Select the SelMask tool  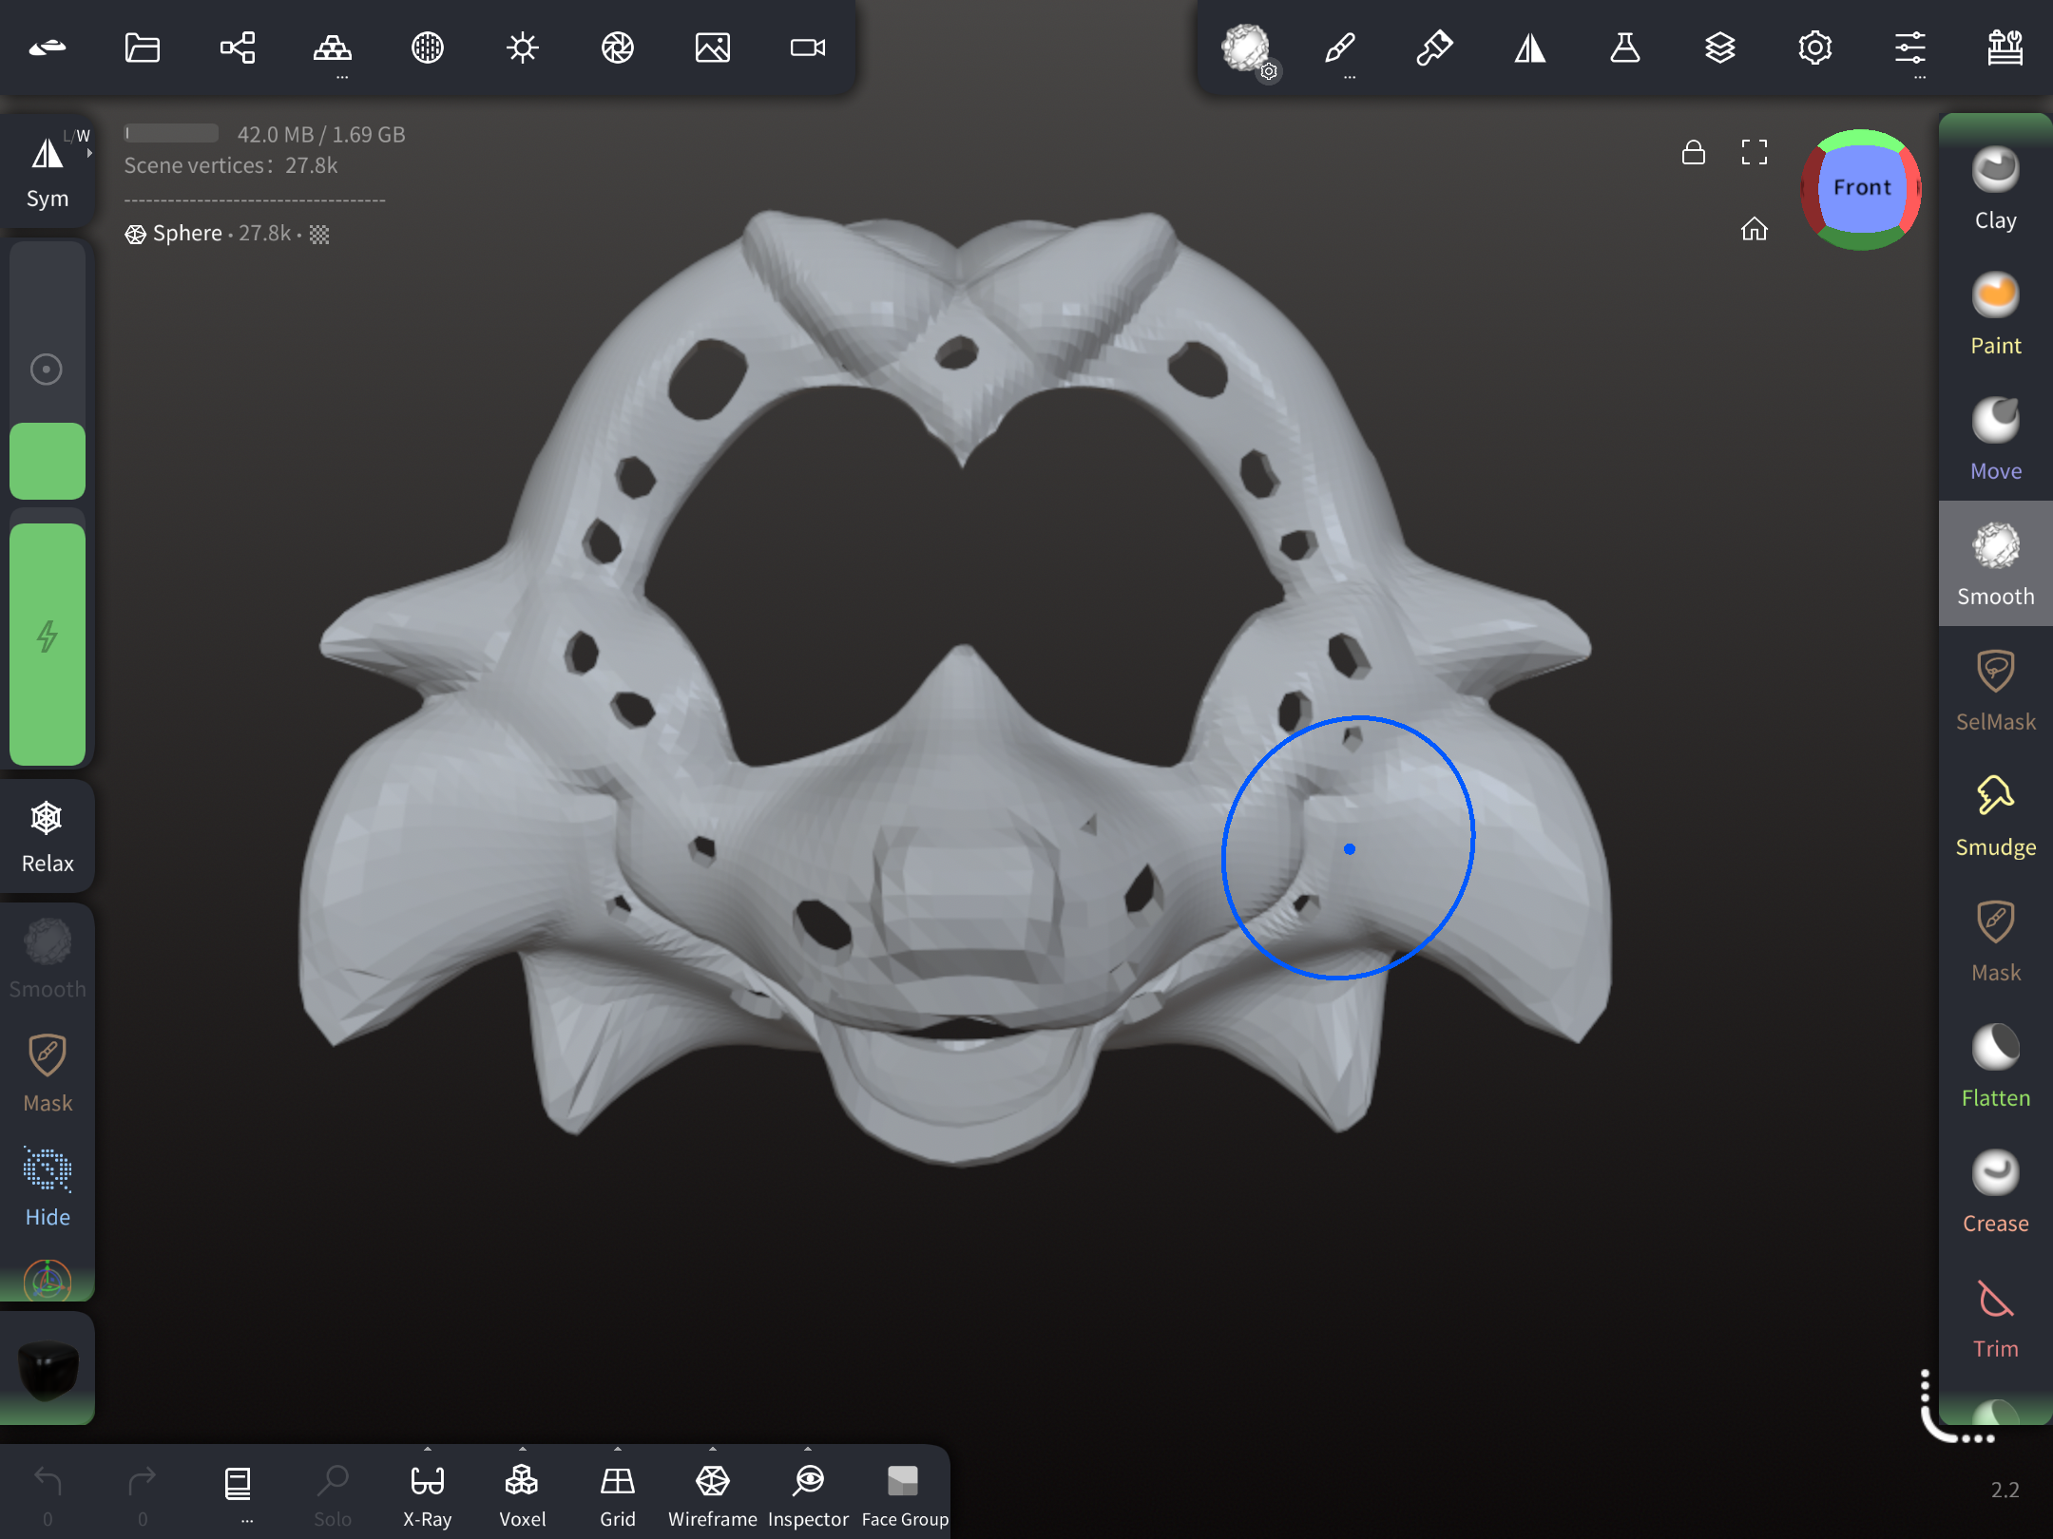tap(1995, 691)
